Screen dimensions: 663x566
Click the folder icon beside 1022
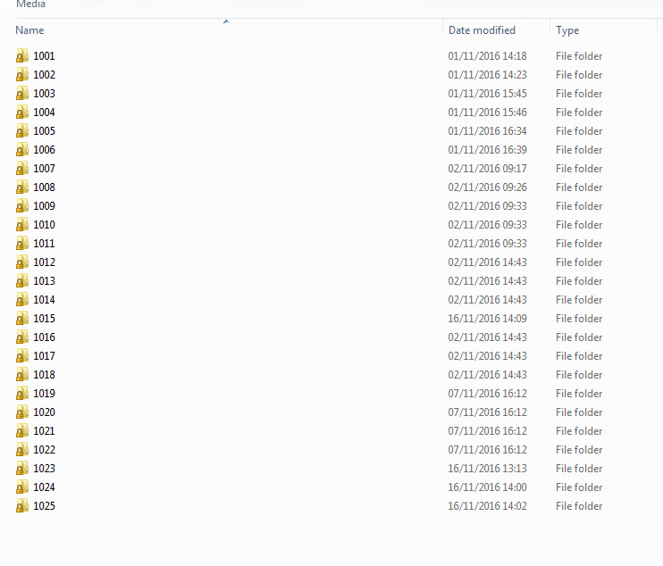coord(22,450)
